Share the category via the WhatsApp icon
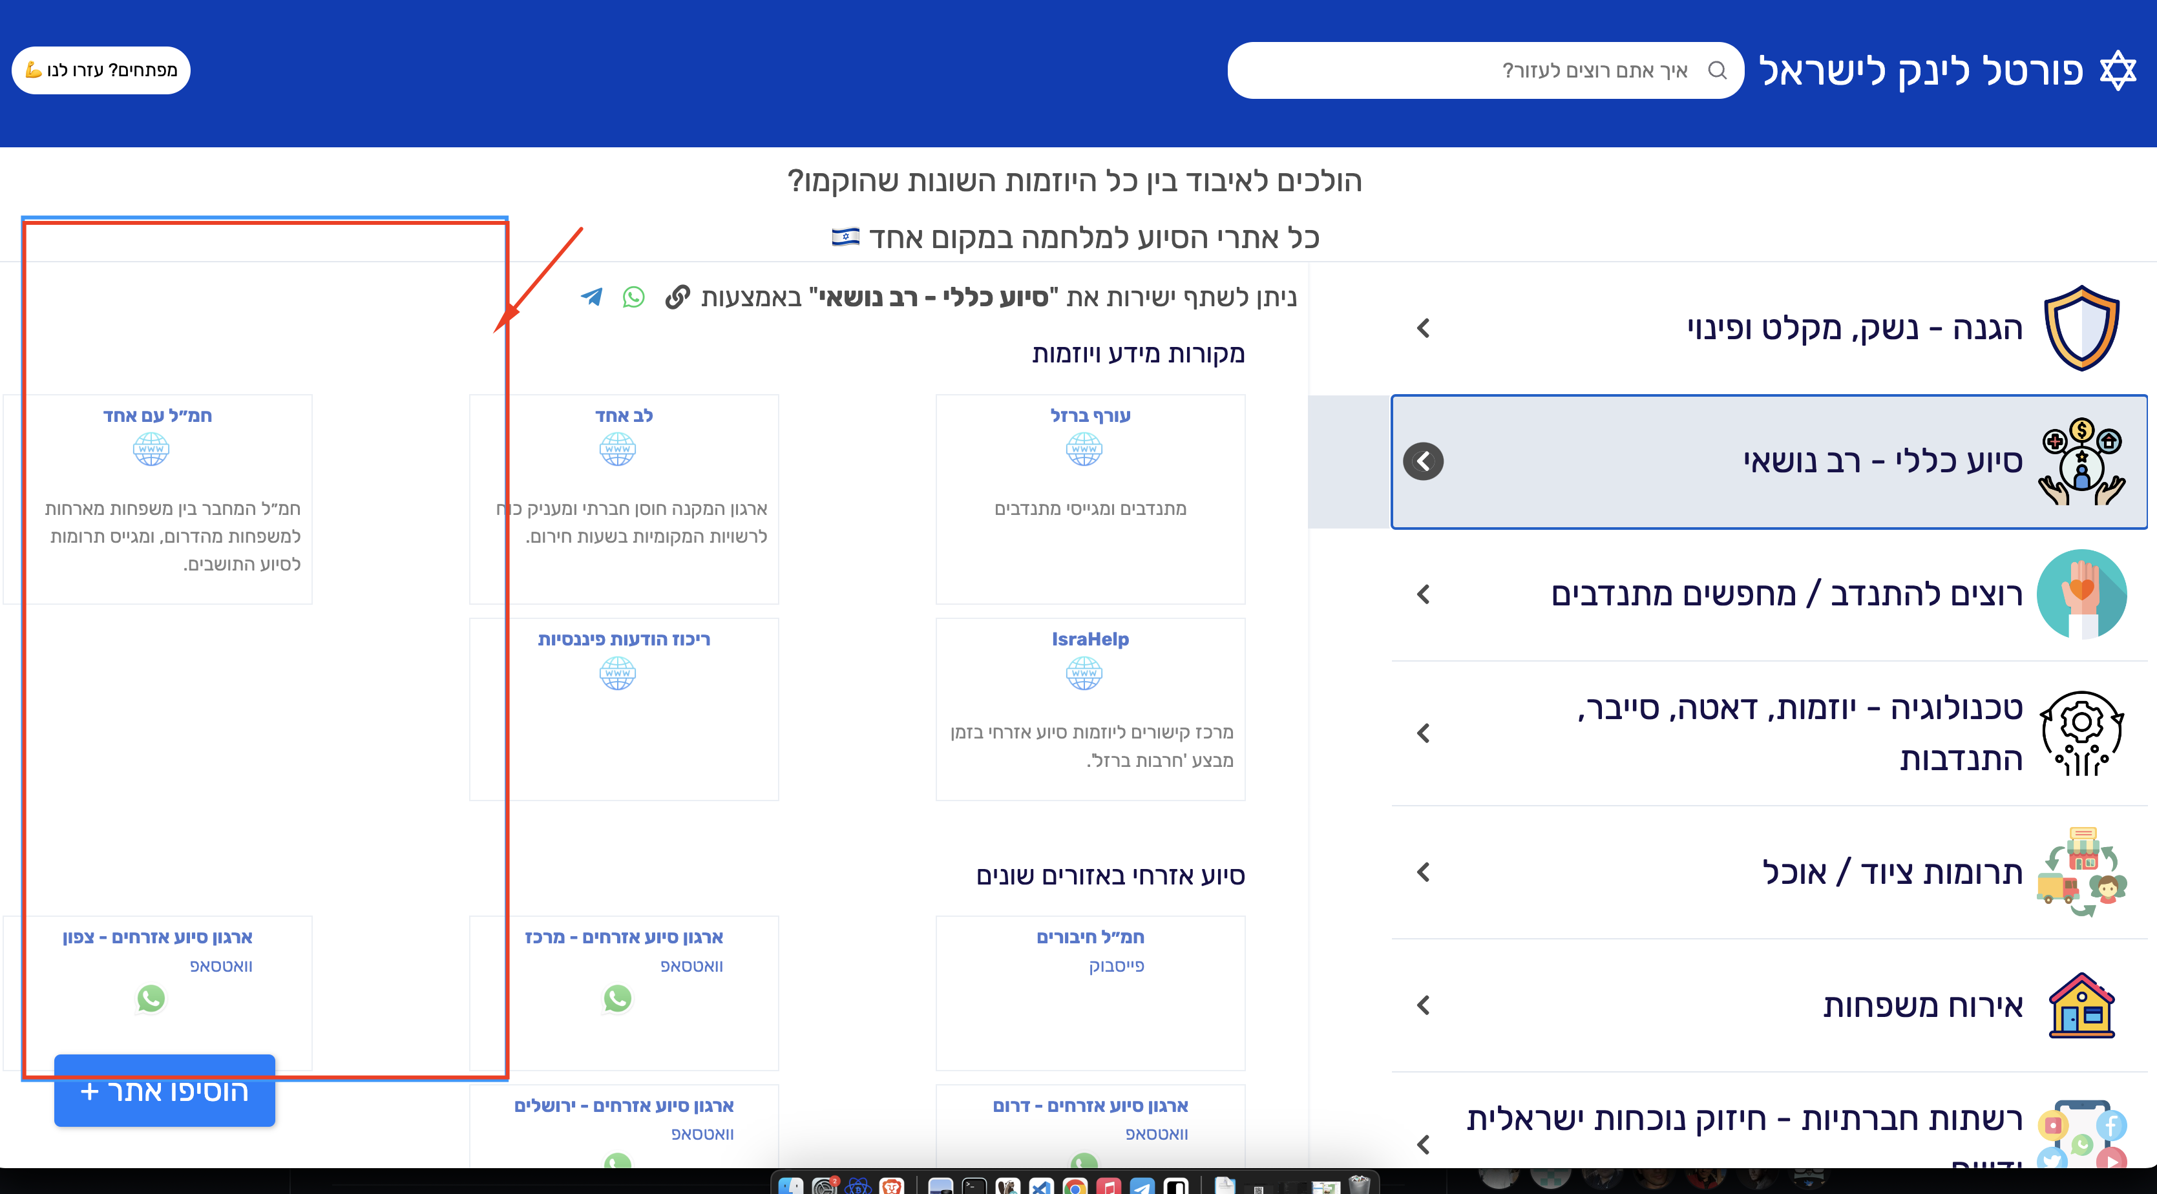Viewport: 2157px width, 1194px height. (x=634, y=297)
